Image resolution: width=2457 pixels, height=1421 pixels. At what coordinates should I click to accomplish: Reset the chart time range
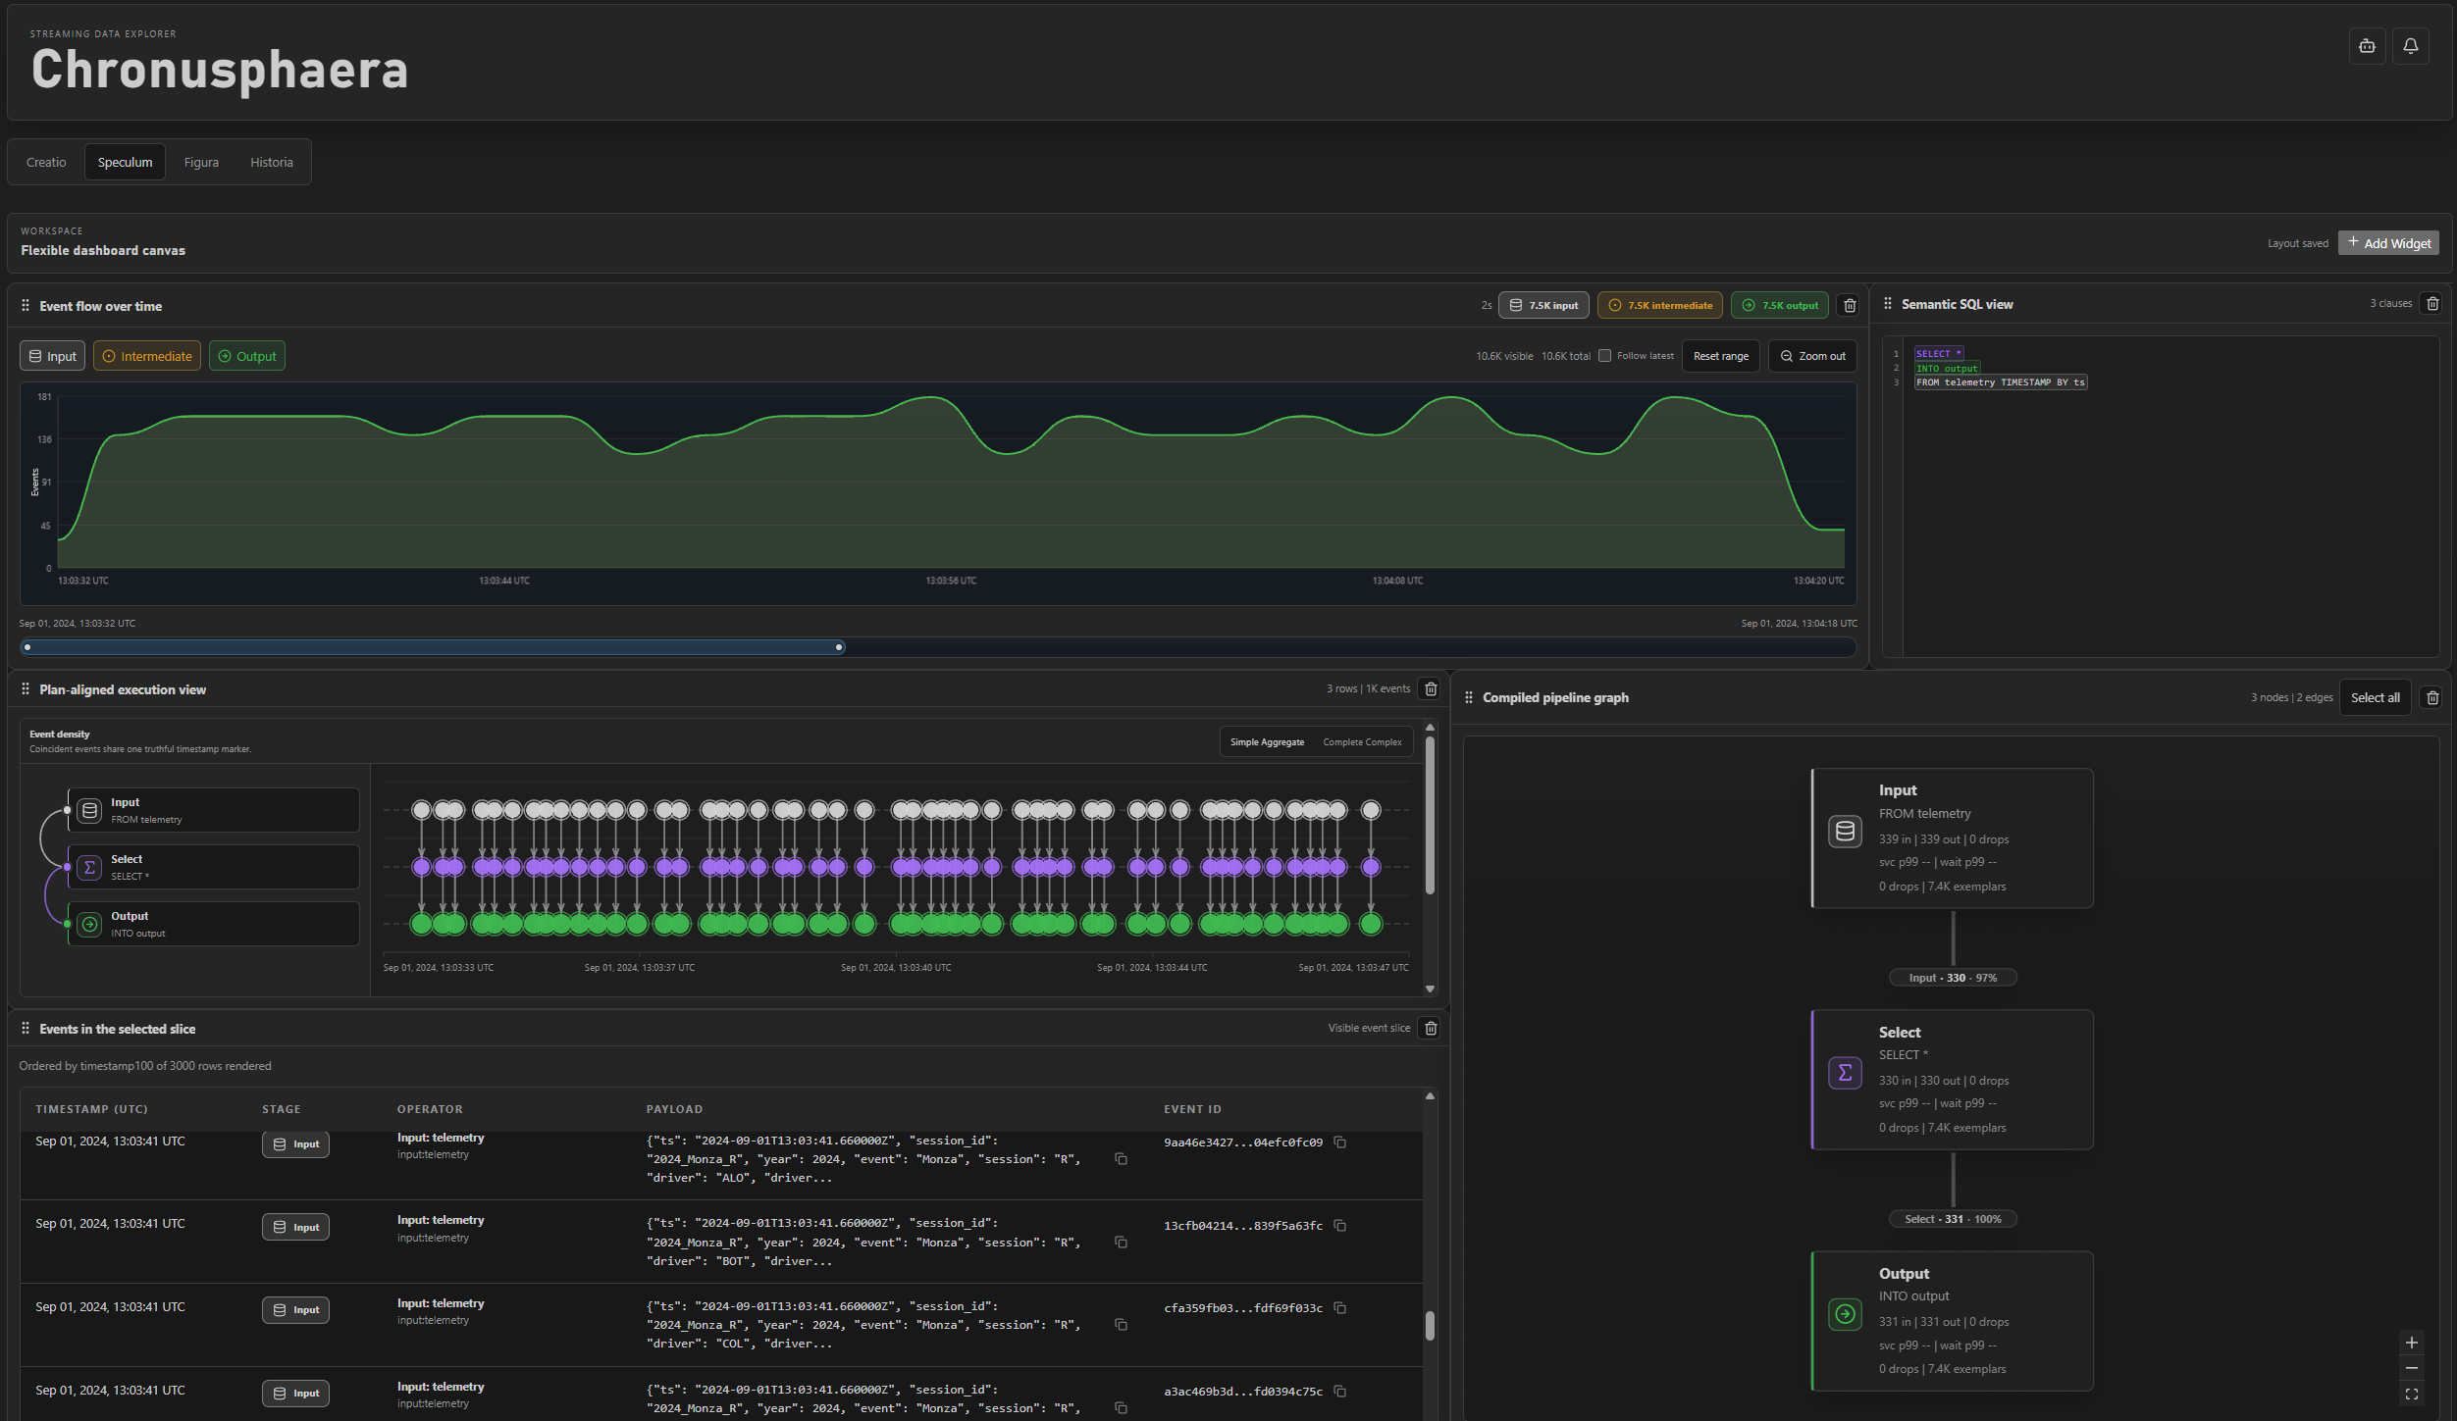[1721, 356]
